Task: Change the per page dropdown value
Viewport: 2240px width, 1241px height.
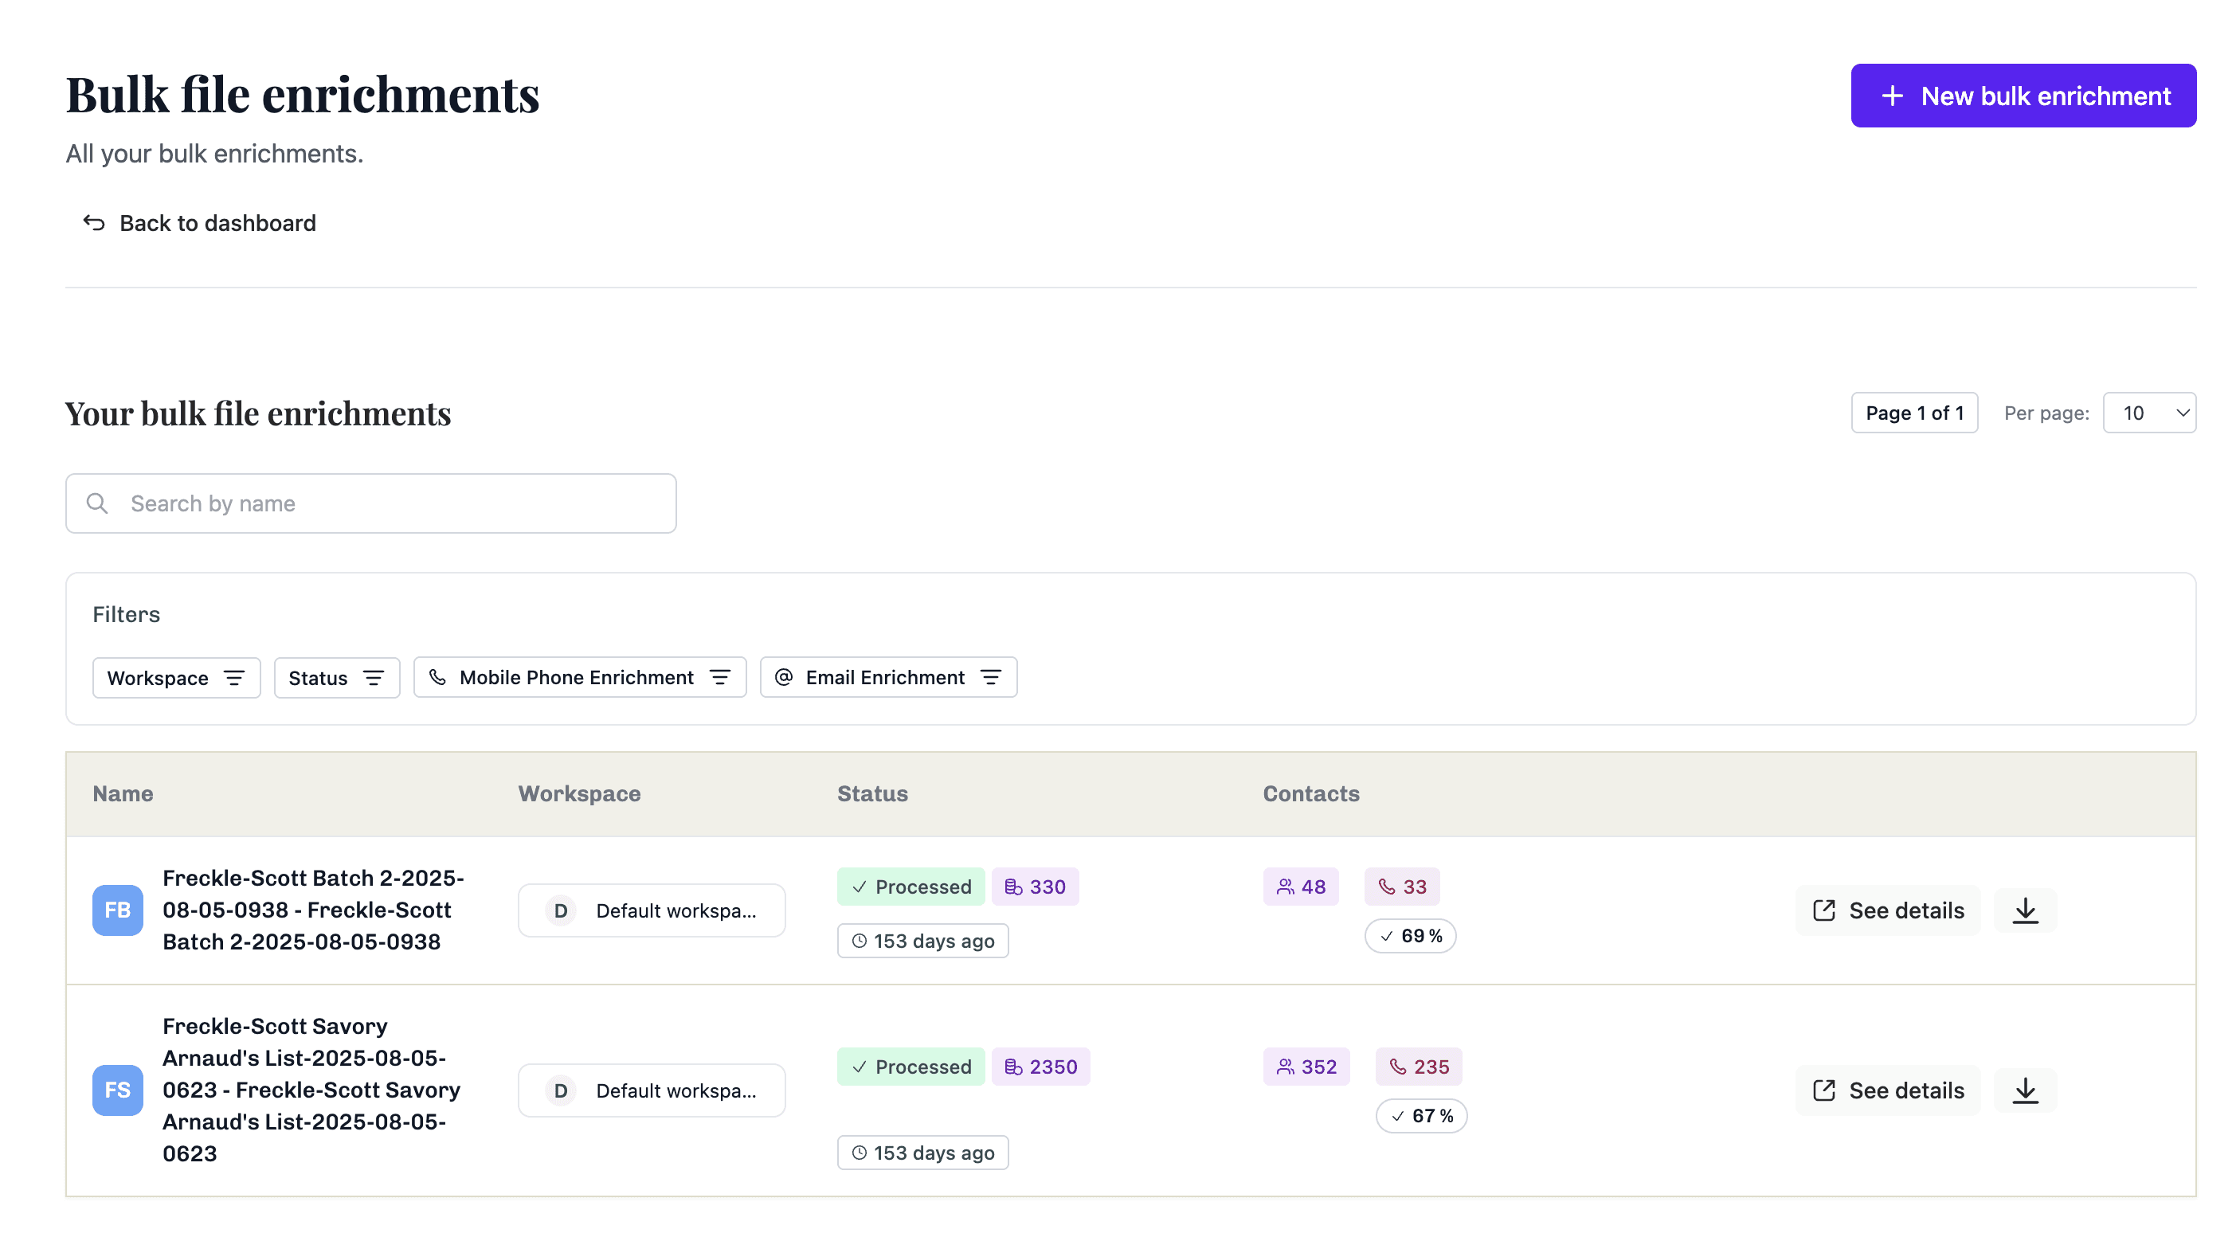Action: pyautogui.click(x=2148, y=413)
